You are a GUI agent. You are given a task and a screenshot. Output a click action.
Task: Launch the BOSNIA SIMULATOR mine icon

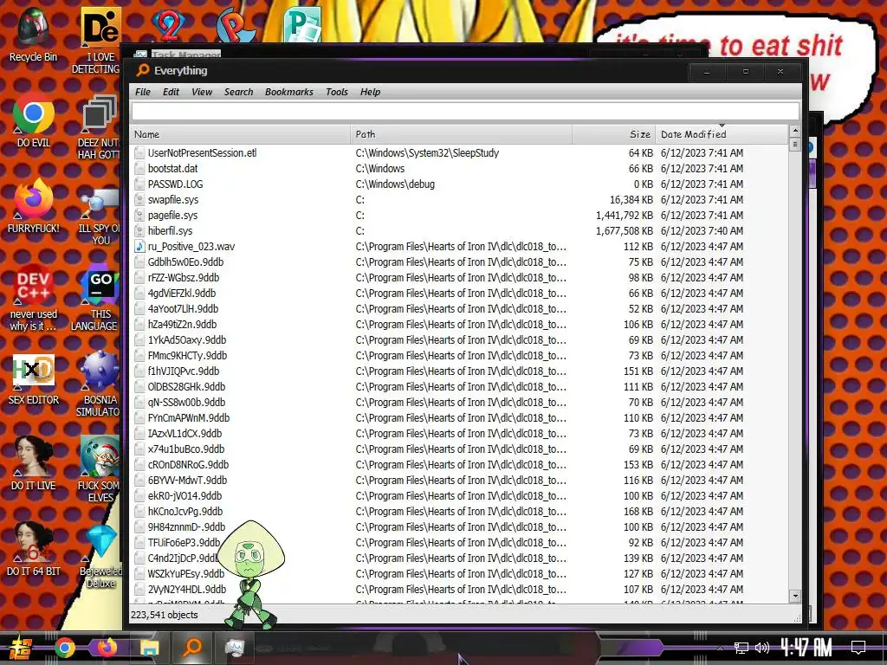click(99, 384)
